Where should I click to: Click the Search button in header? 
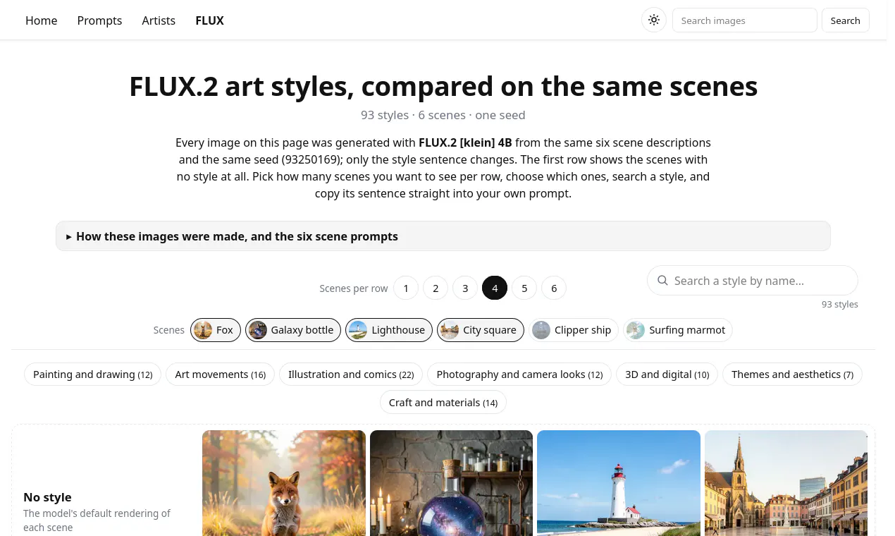click(x=845, y=20)
